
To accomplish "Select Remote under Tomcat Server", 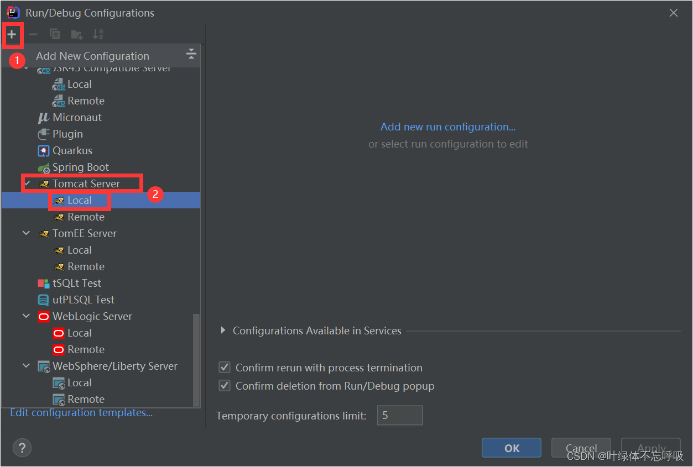I will pyautogui.click(x=86, y=217).
